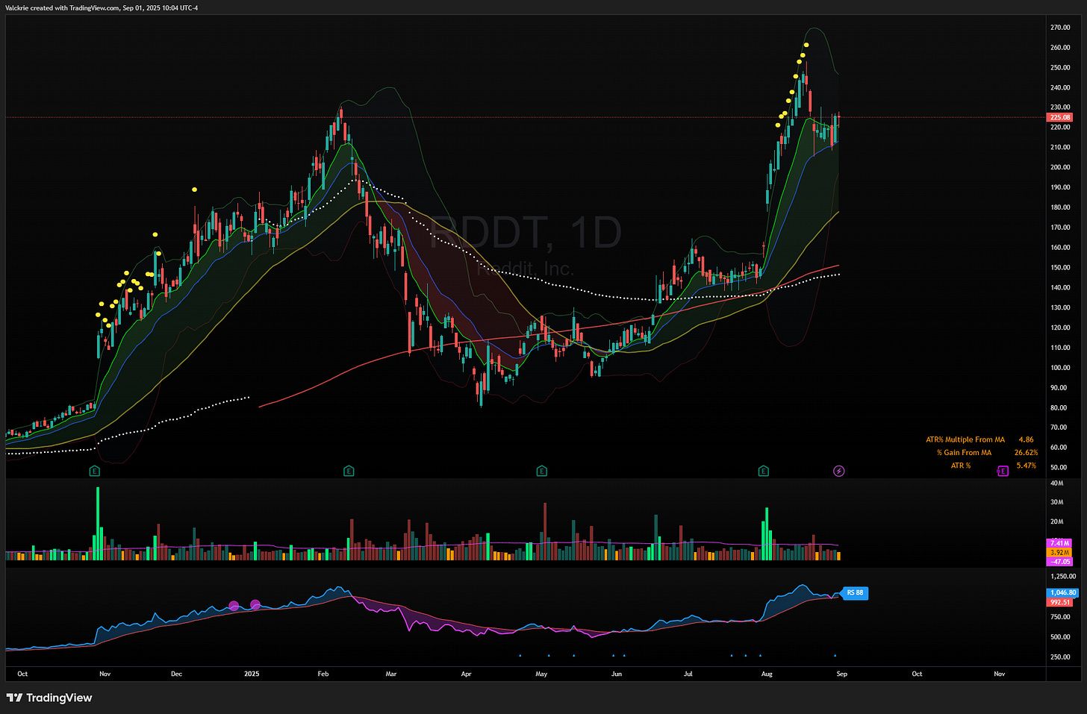Click the Aug label on time axis

click(x=767, y=674)
